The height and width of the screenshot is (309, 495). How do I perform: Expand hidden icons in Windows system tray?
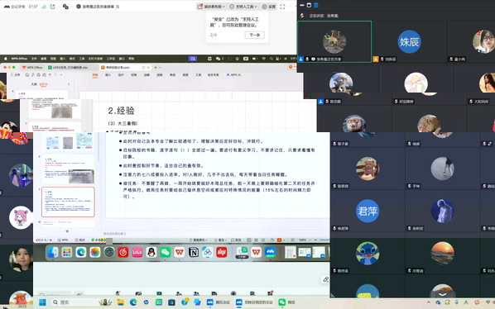click(429, 302)
